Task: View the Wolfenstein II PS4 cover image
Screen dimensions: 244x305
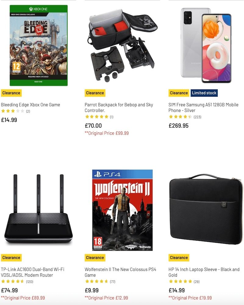Action: (122, 210)
